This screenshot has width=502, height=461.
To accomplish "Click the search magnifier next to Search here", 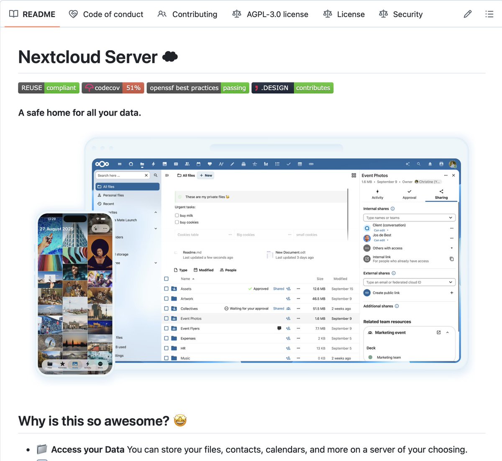I will [156, 175].
